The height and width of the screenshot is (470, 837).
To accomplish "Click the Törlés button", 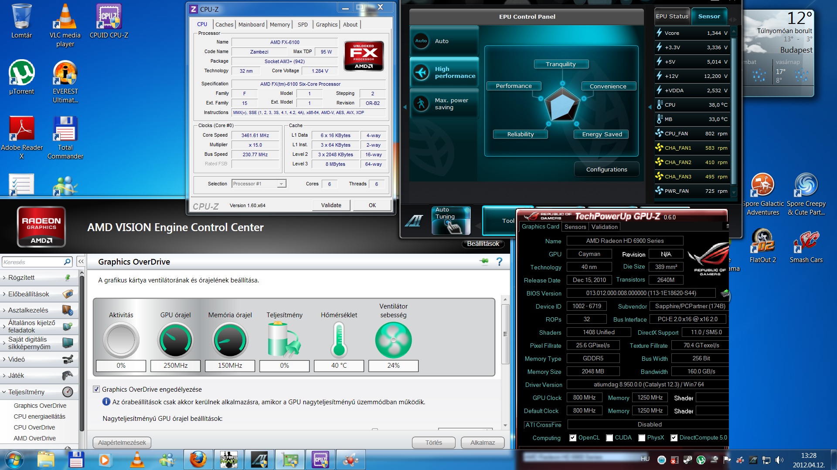I will click(433, 443).
